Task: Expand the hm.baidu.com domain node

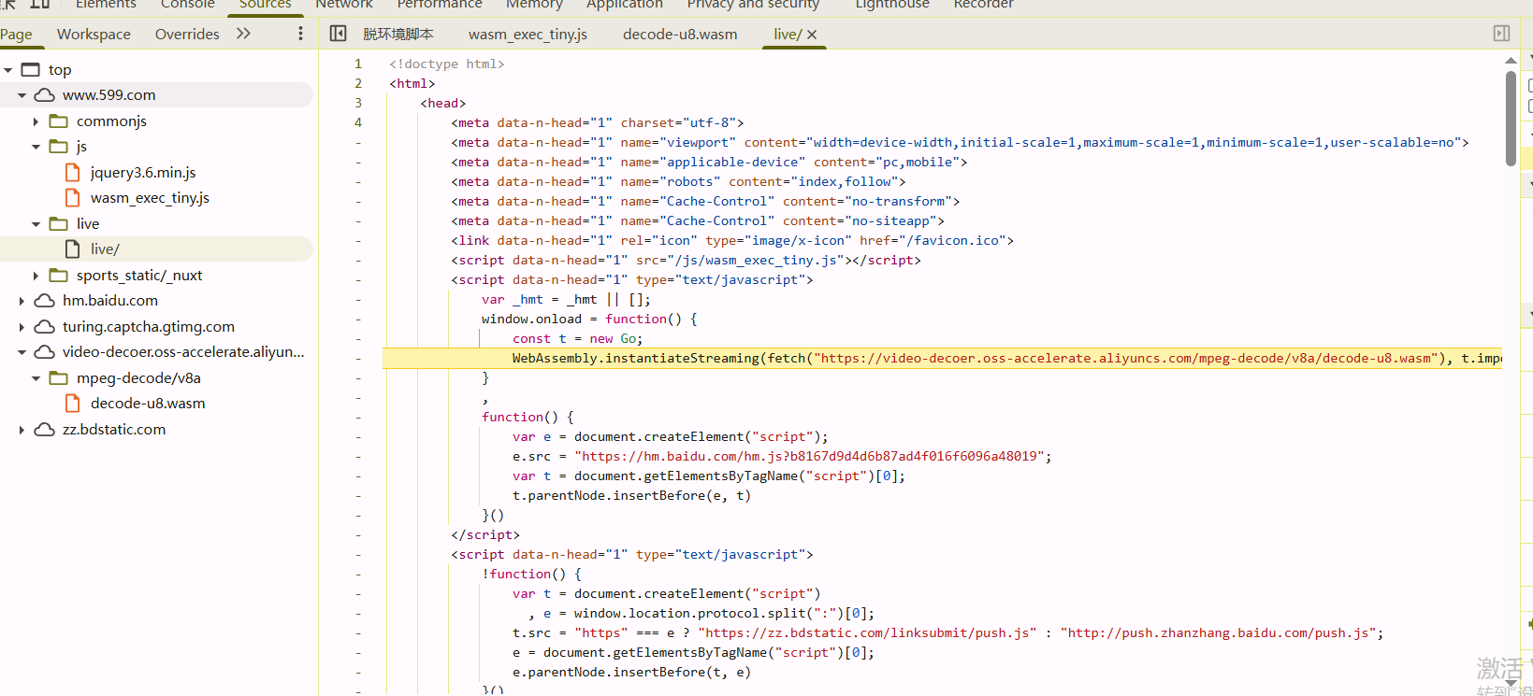Action: click(22, 301)
